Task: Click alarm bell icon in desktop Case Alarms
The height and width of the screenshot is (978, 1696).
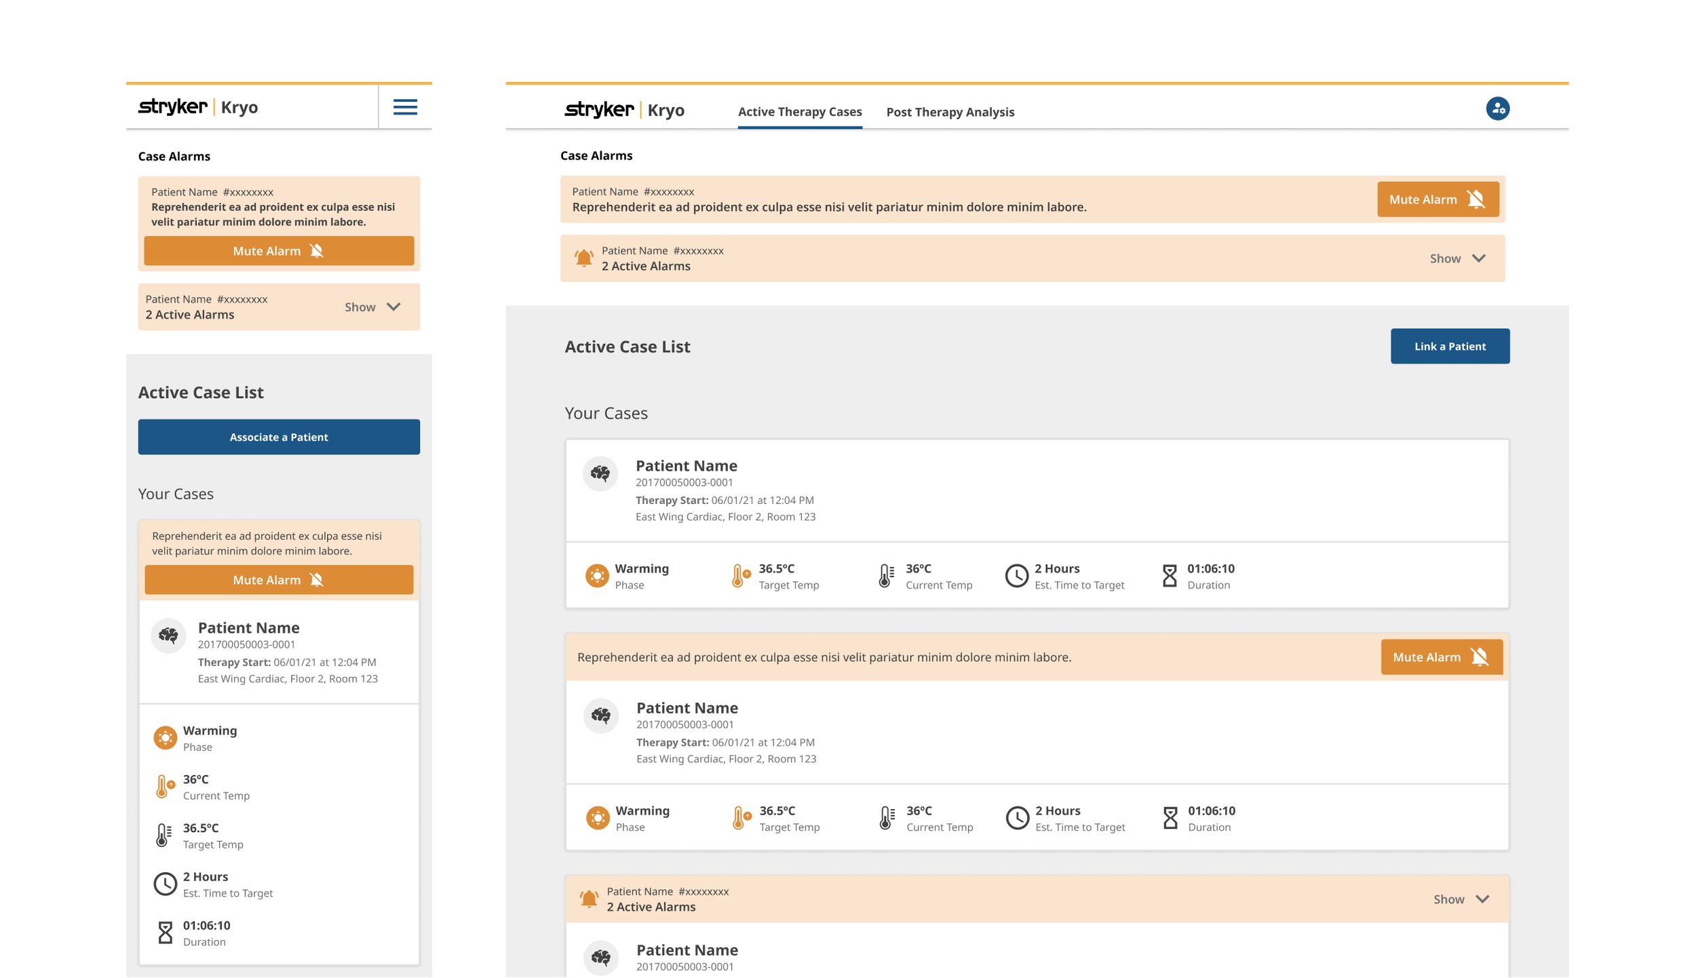Action: coord(583,258)
